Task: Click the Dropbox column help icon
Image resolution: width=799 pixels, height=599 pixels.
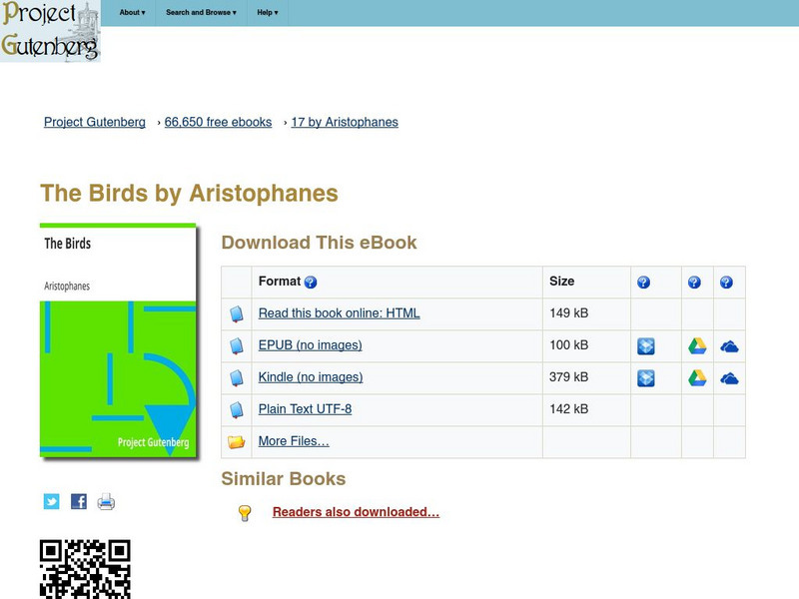Action: pos(643,283)
